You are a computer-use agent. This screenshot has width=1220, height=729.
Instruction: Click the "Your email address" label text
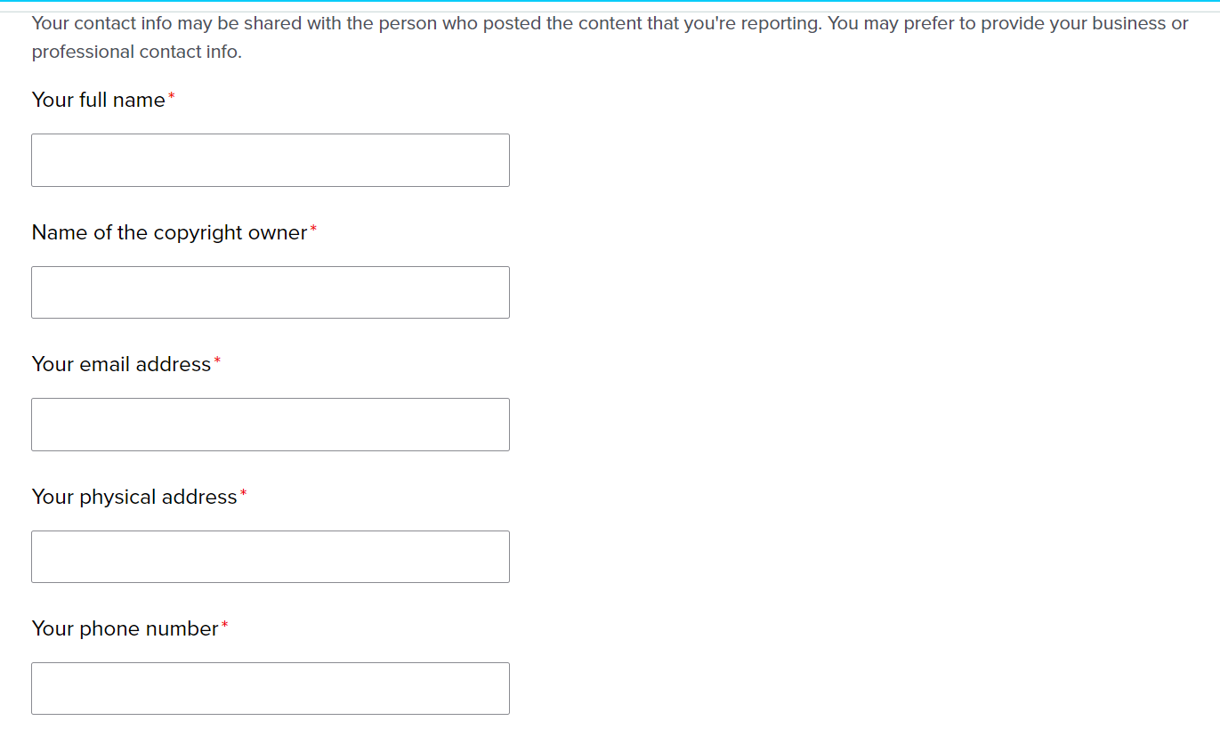121,364
